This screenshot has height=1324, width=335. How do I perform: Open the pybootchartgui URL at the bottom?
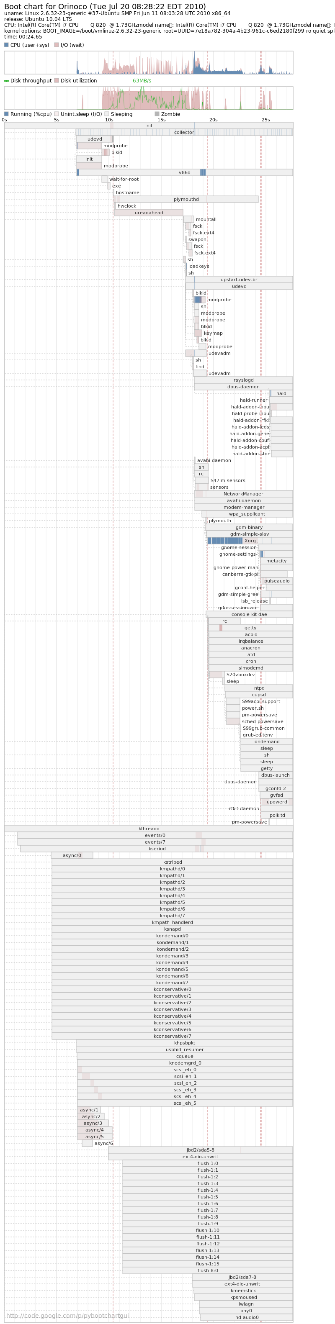[x=67, y=1315]
